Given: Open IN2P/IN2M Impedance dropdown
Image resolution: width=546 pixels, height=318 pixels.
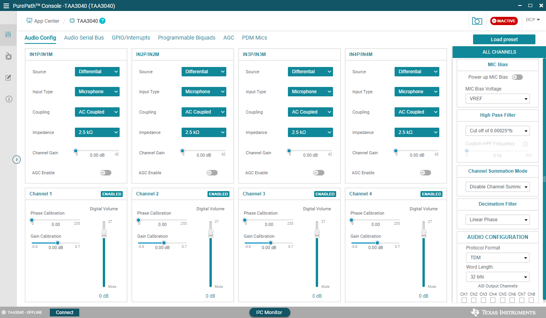Looking at the screenshot, I should pos(204,132).
